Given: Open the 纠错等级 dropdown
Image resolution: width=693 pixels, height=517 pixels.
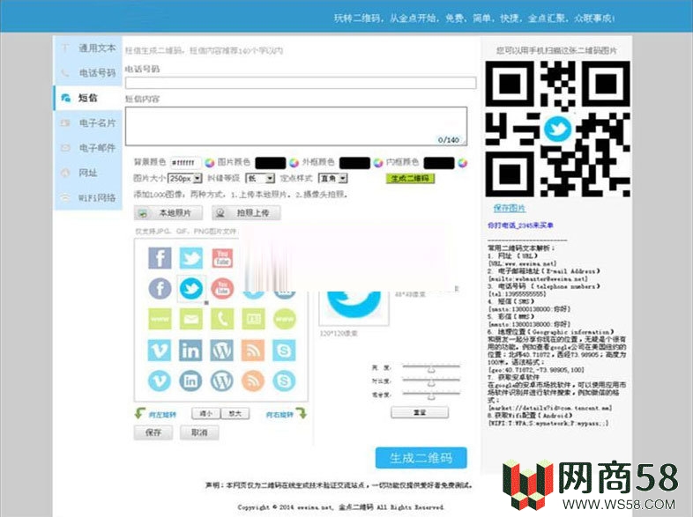Looking at the screenshot, I should 260,179.
